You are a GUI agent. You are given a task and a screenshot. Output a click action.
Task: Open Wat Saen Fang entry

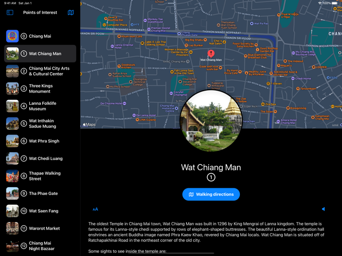click(40, 211)
